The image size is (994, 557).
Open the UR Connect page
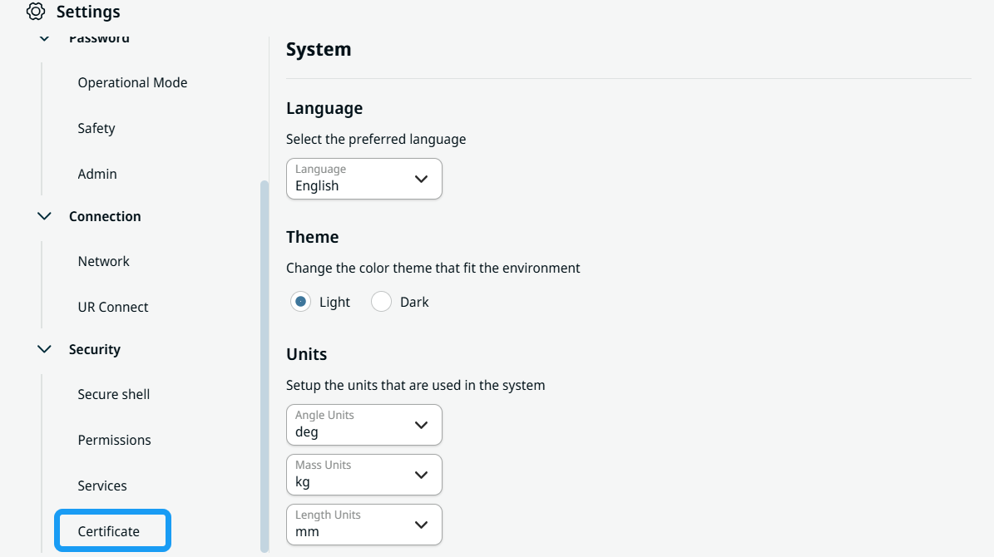113,307
